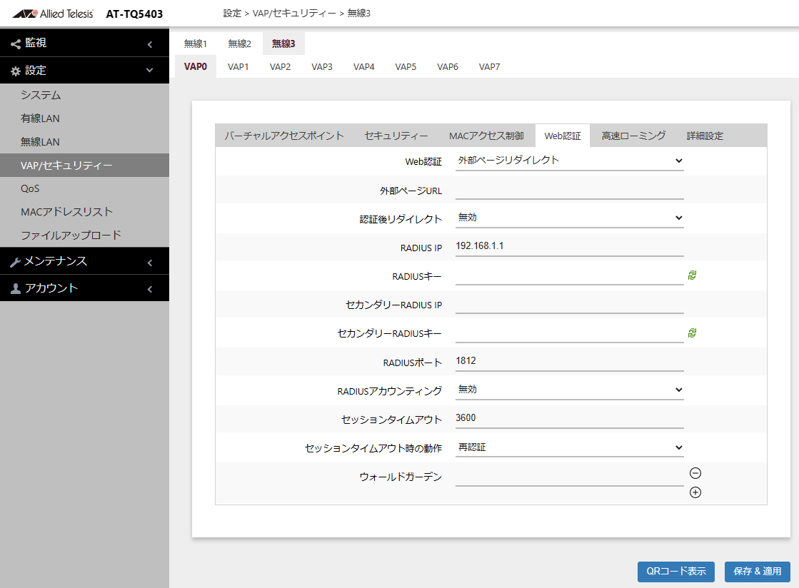Click the 保存 & 適用 button
799x588 pixels.
tap(757, 572)
